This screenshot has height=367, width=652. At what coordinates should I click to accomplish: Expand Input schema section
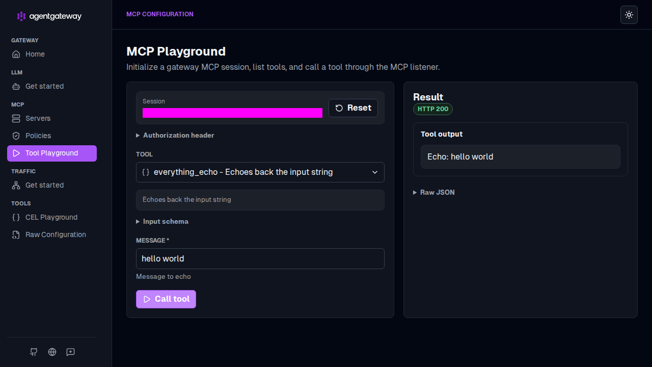[x=162, y=221]
